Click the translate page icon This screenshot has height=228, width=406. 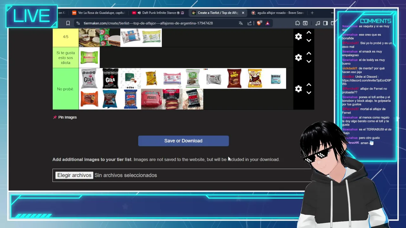(x=241, y=23)
